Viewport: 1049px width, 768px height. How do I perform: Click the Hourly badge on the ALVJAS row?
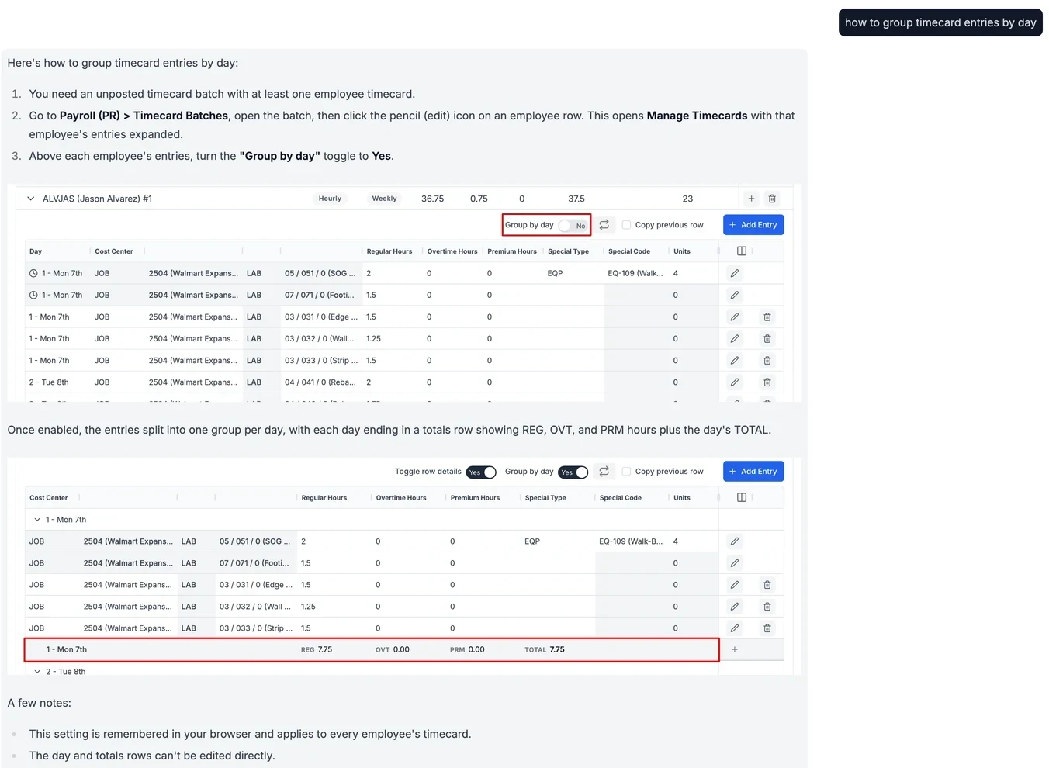tap(330, 199)
